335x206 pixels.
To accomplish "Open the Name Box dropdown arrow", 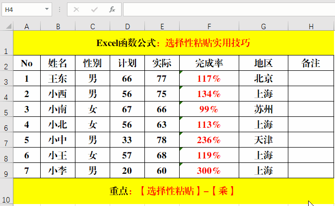I will [x=47, y=9].
